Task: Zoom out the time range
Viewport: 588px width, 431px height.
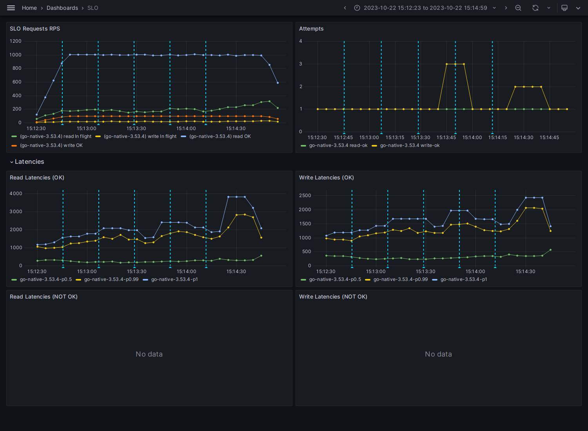Action: point(518,8)
